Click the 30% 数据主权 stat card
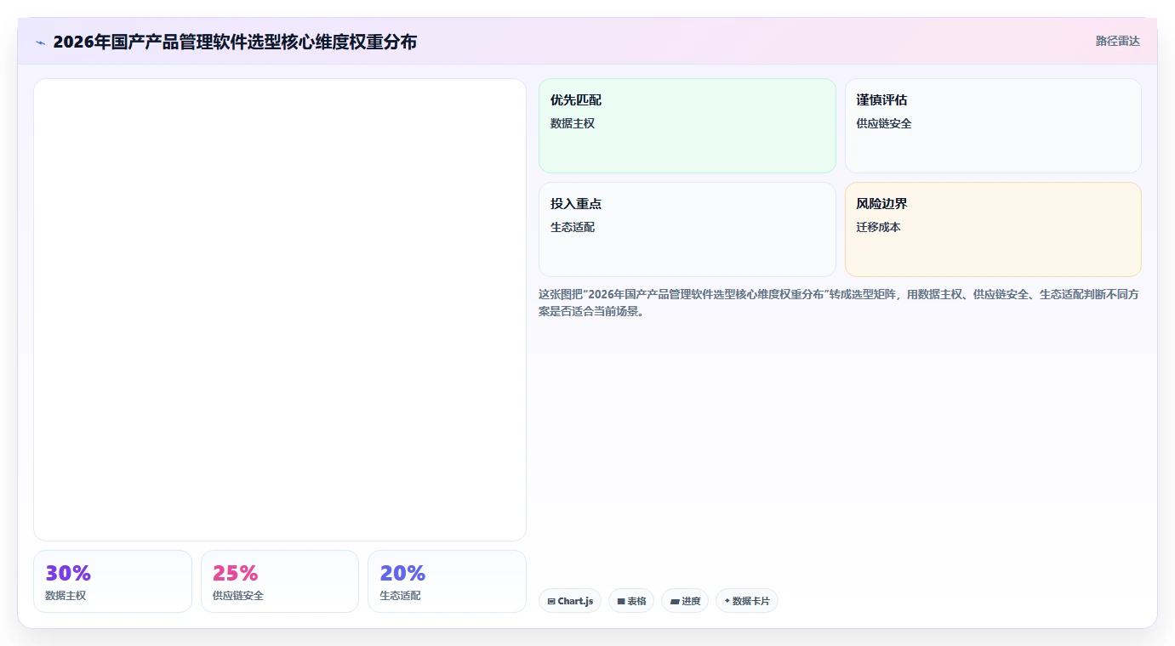Screen dimensions: 1175x646 112,581
